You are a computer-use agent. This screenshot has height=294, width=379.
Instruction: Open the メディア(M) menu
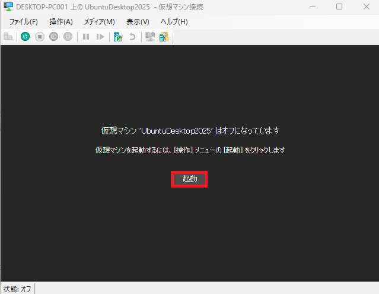[x=99, y=22]
